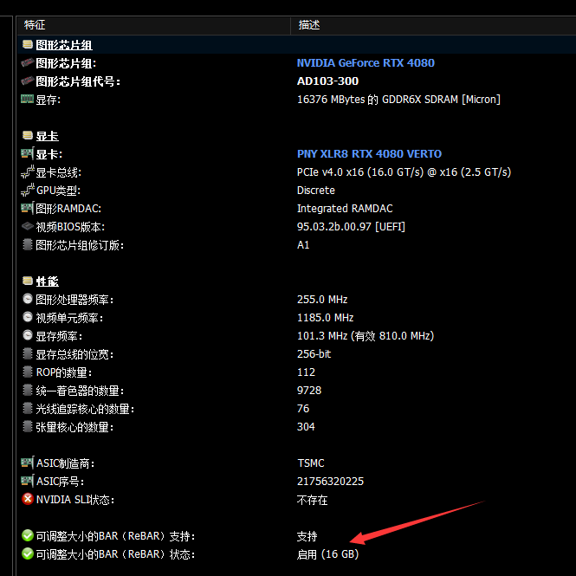Click the 描述 column header

point(433,25)
